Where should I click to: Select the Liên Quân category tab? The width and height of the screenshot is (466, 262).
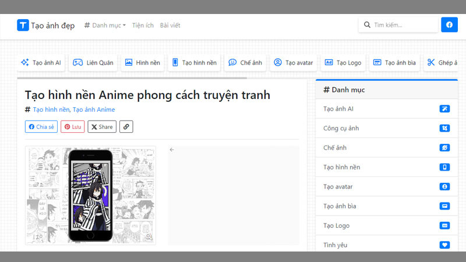click(93, 63)
